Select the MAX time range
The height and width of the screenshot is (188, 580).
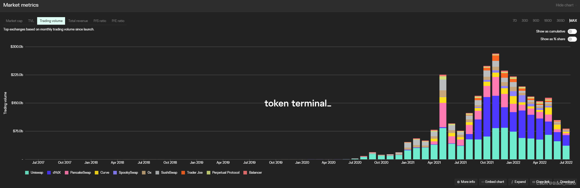point(573,20)
